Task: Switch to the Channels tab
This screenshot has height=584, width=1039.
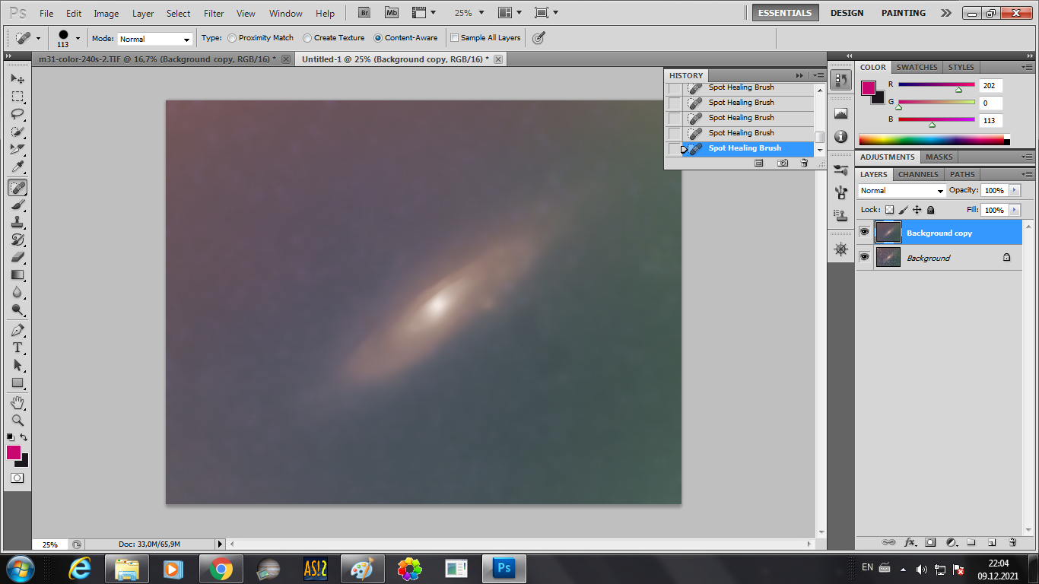Action: (917, 174)
